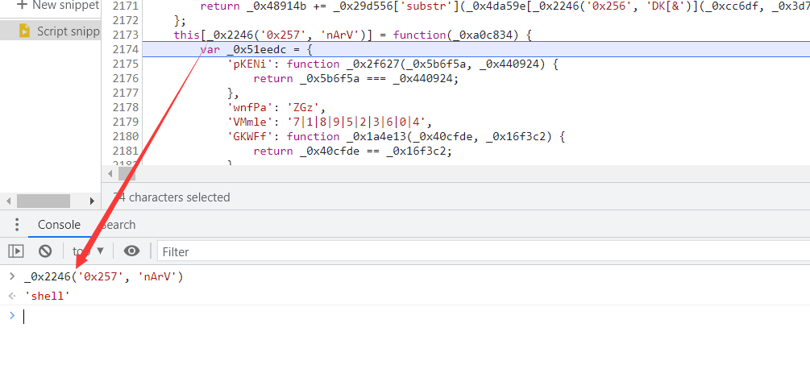Image resolution: width=810 pixels, height=365 pixels.
Task: Create a live expression with eye icon
Action: coord(131,251)
